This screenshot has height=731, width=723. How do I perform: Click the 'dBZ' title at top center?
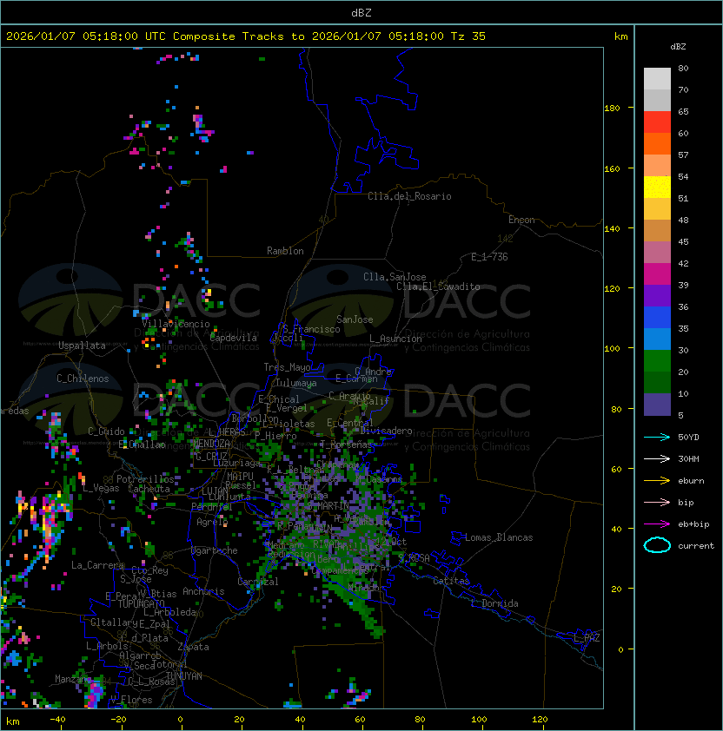click(x=361, y=12)
